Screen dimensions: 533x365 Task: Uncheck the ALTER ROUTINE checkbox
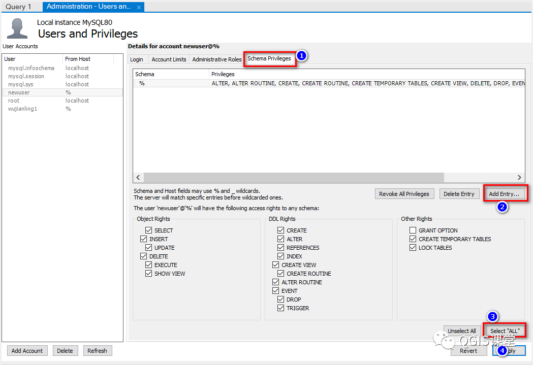click(276, 282)
